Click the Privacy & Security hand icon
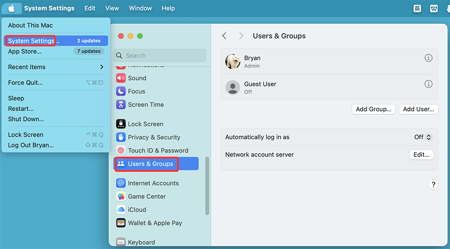Viewport: 450px width, 249px height. coord(121,137)
